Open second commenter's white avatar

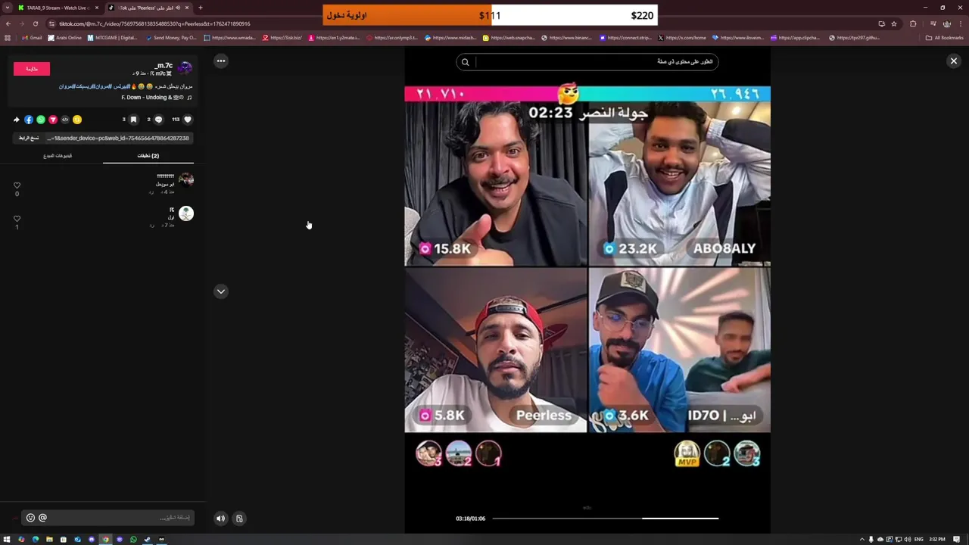186,213
